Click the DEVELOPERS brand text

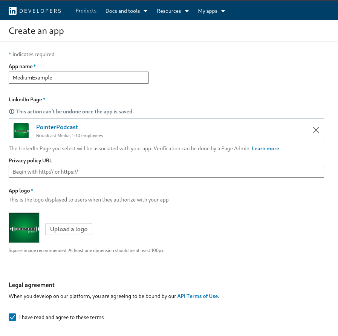coord(40,11)
